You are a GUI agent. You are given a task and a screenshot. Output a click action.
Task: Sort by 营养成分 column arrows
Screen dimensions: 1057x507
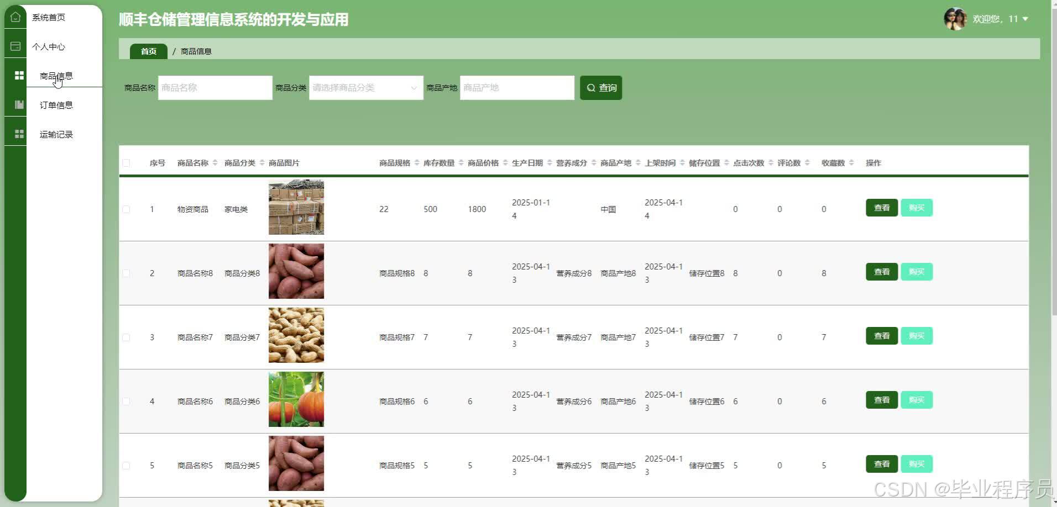(x=594, y=163)
